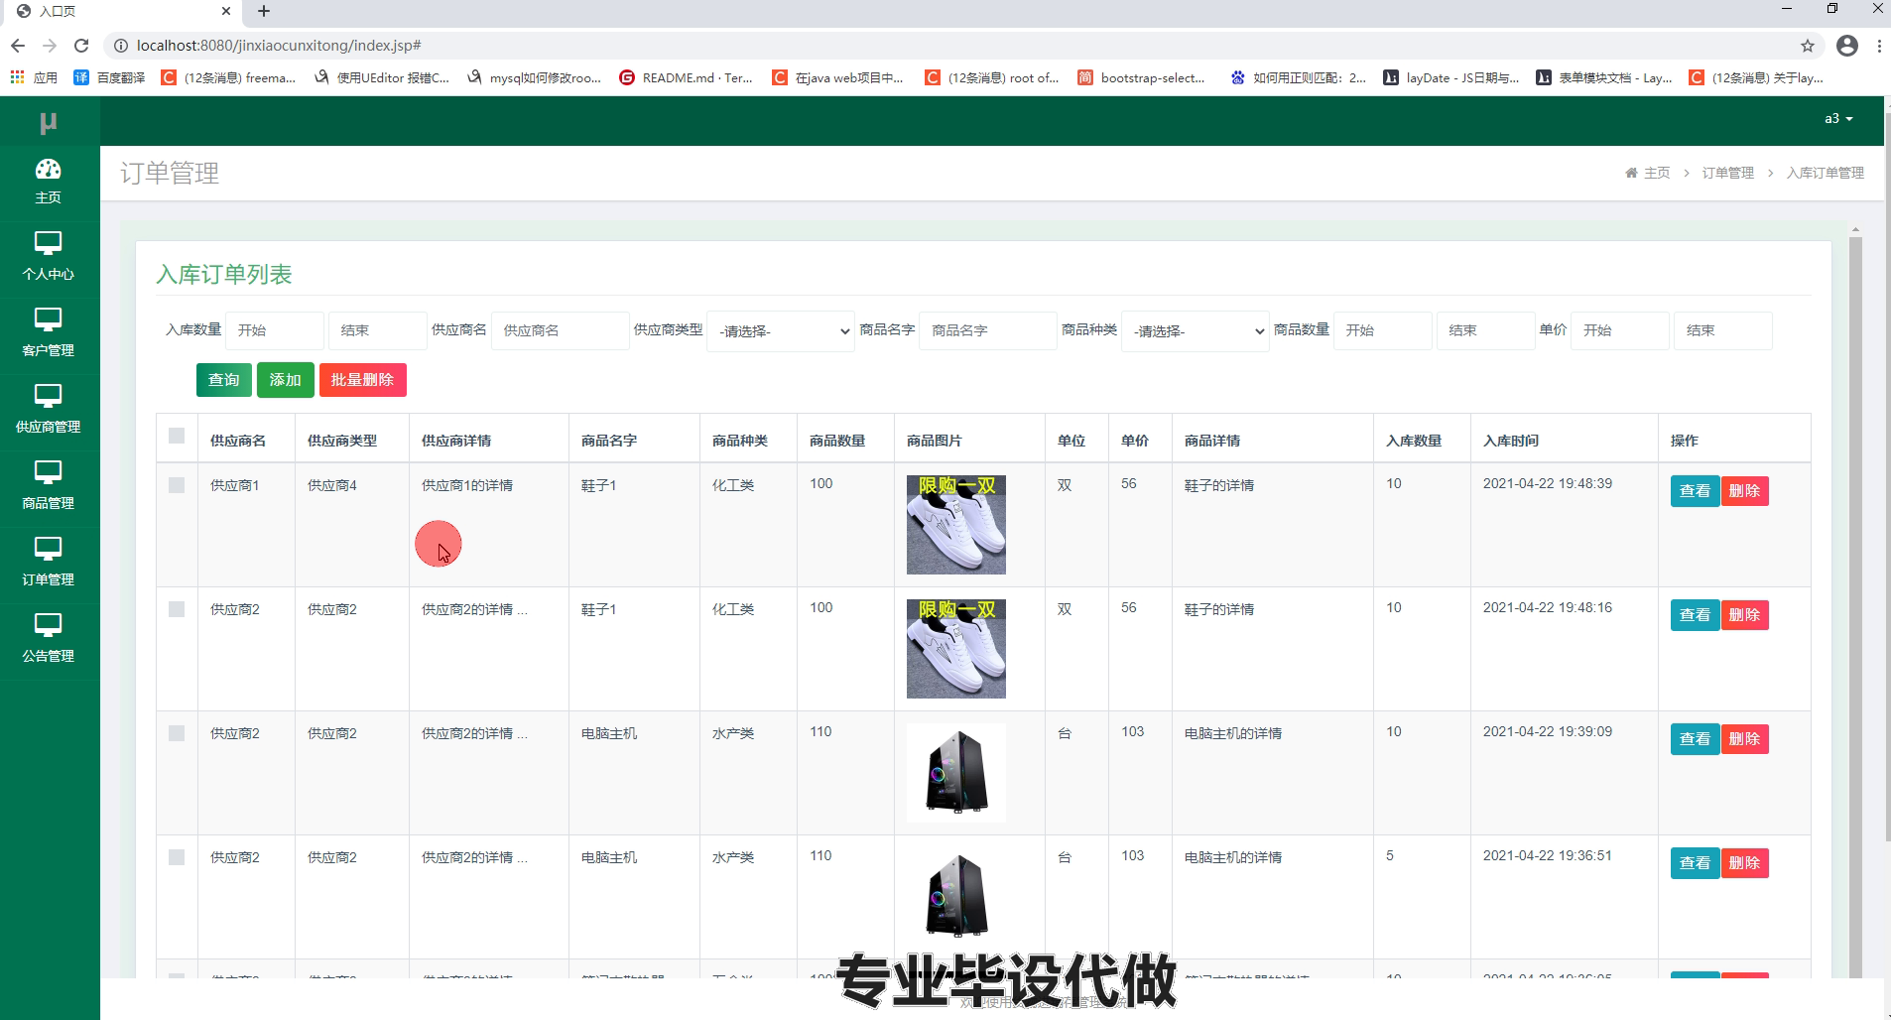The height and width of the screenshot is (1020, 1891).
Task: Check row dated 2021-04-22 19:48:16
Action: point(177,609)
